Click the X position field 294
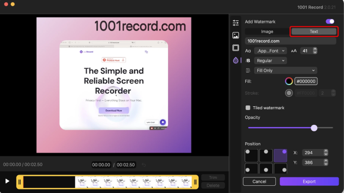Screen dimensions: 344x193 [313, 152]
